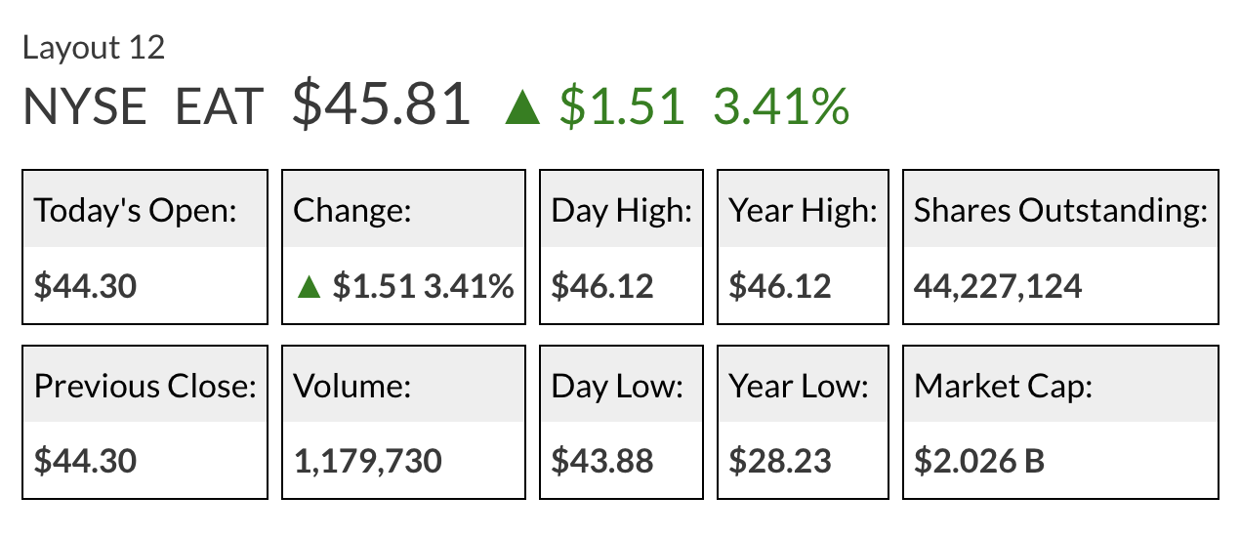Click the $45.81 current price

point(382,105)
